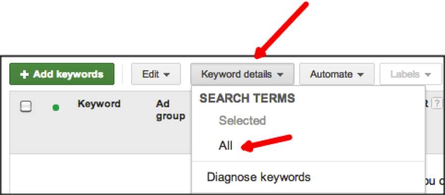Click the green Add keywords button
This screenshot has height=195, width=445.
(62, 74)
